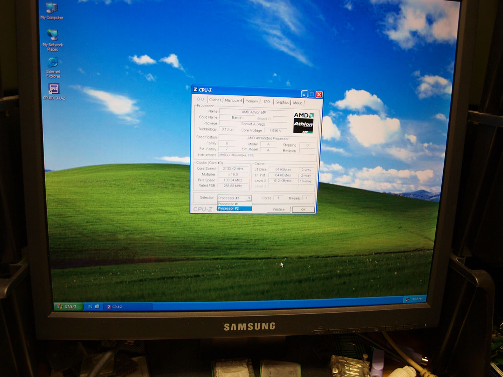The image size is (503, 377).
Task: Click the Threads count field
Action: (307, 198)
